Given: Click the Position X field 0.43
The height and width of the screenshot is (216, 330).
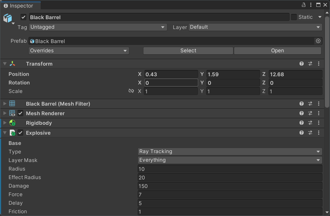Looking at the screenshot, I should point(171,74).
